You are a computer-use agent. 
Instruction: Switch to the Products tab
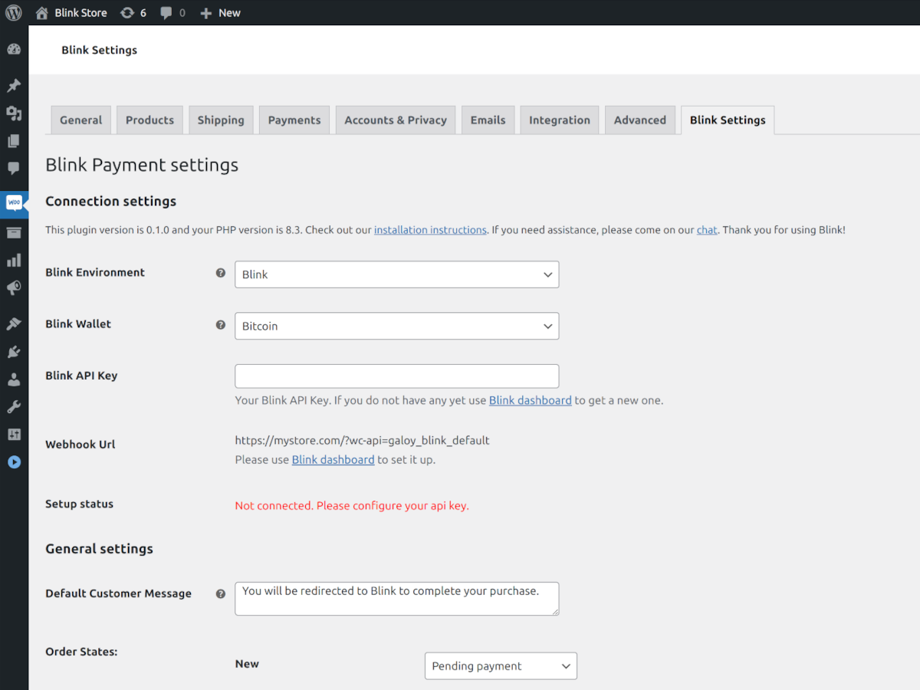[x=149, y=120]
